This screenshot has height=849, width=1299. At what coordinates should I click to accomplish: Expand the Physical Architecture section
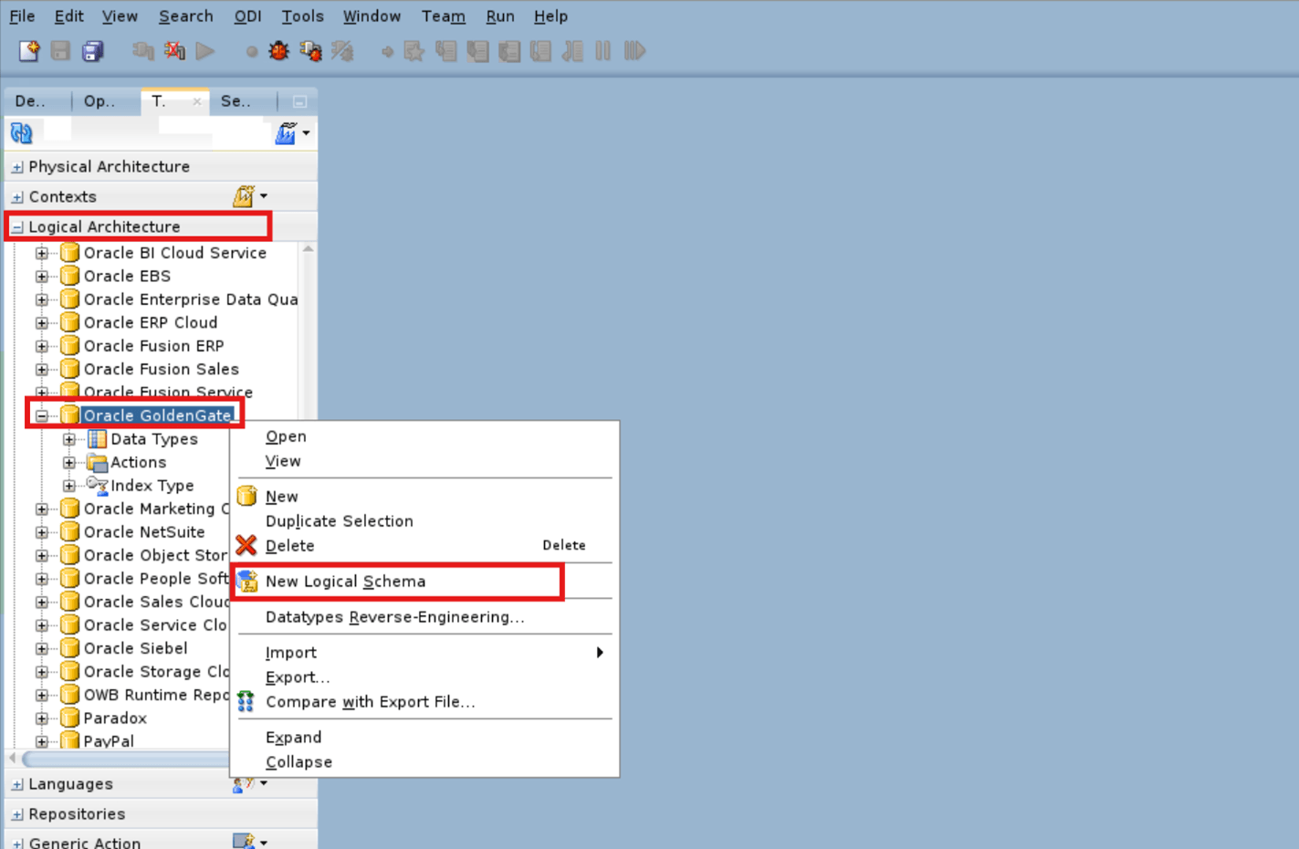(16, 166)
